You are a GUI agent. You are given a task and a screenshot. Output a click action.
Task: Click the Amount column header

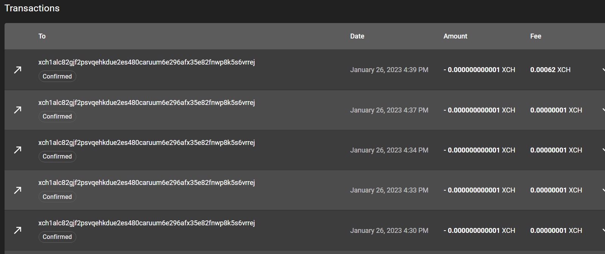[455, 36]
